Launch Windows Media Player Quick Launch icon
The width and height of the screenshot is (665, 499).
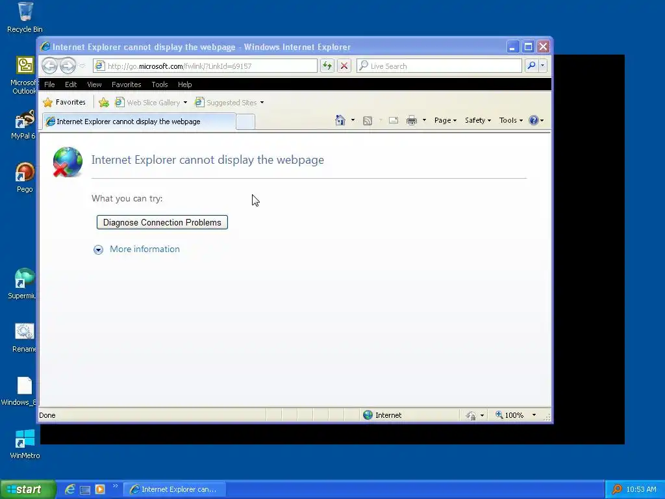pyautogui.click(x=100, y=489)
